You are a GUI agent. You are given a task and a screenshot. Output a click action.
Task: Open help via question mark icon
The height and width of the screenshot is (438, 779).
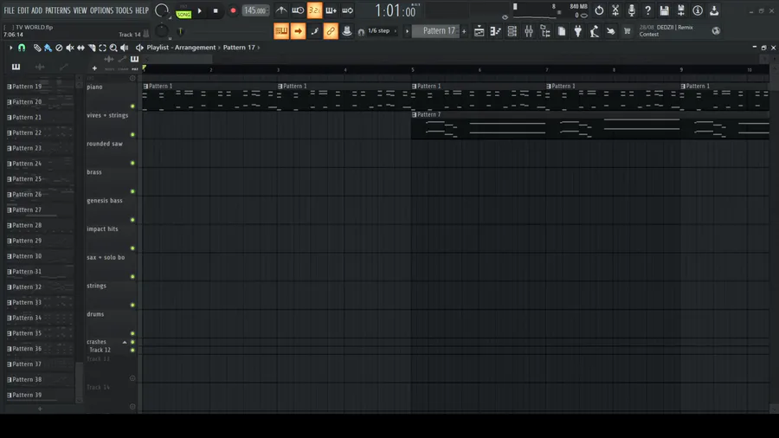pyautogui.click(x=647, y=10)
